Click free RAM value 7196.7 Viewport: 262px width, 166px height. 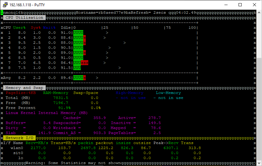tap(61, 103)
